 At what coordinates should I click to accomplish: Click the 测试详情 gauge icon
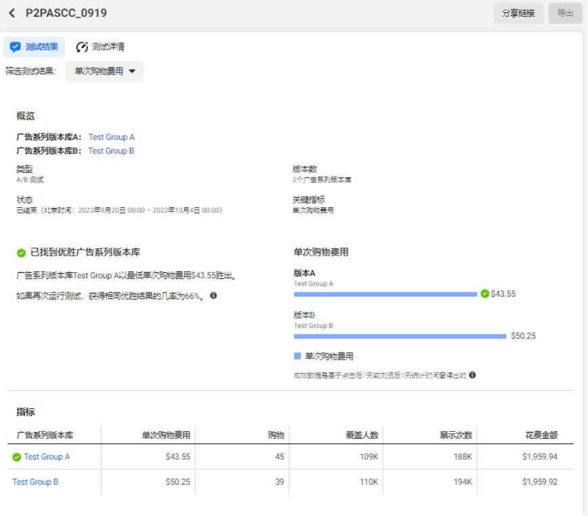(x=82, y=47)
